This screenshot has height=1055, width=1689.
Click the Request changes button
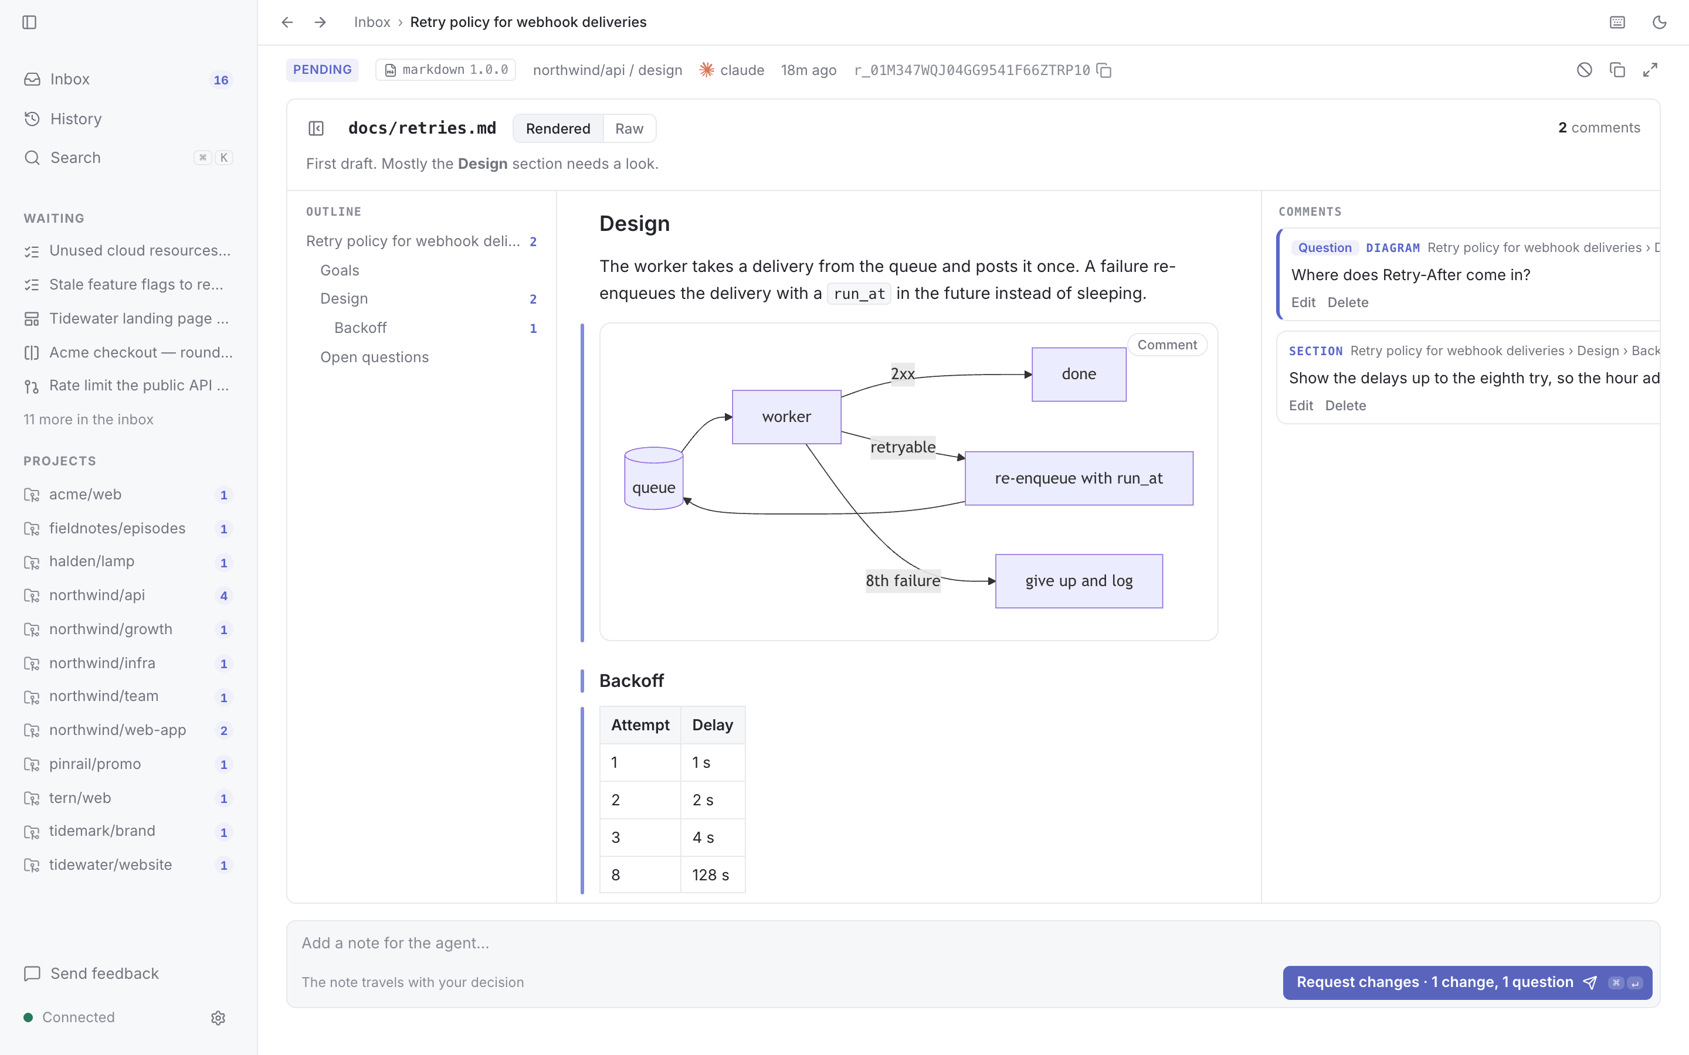[1467, 982]
